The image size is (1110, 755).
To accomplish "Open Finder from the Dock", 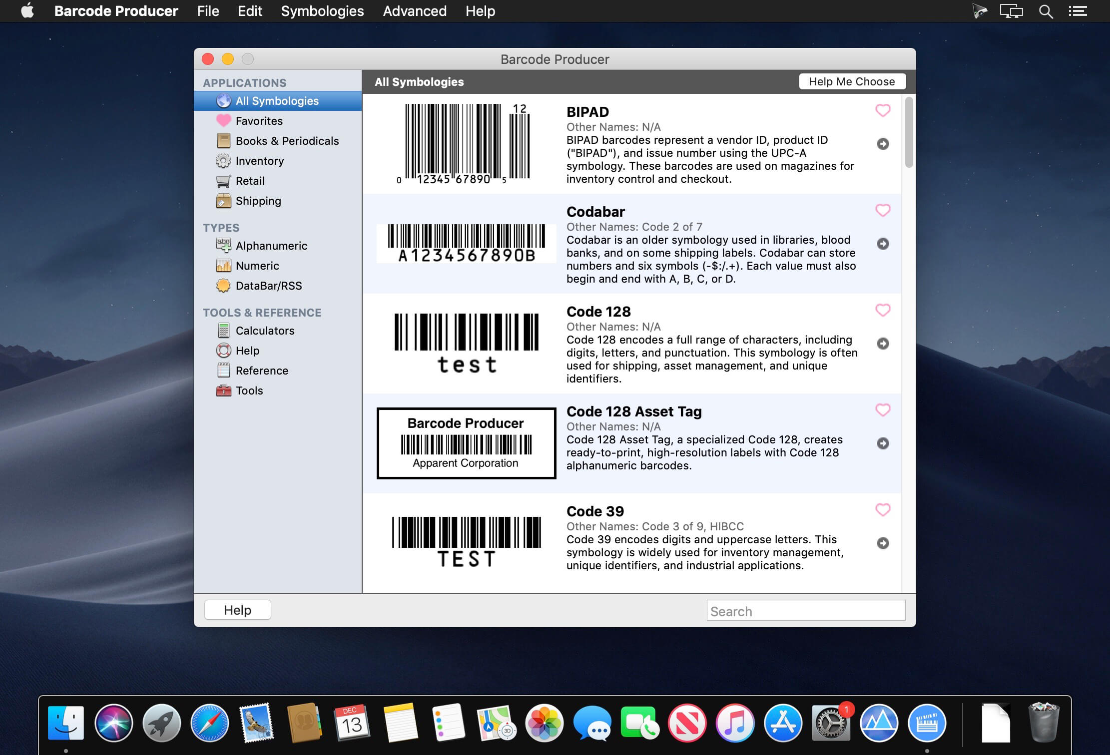I will pyautogui.click(x=65, y=723).
